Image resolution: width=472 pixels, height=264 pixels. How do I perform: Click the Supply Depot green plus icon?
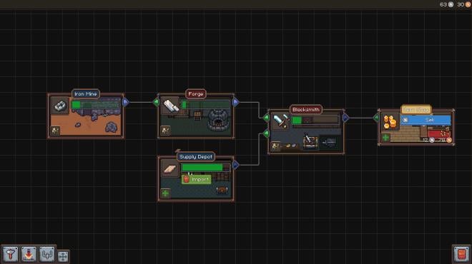(x=165, y=193)
